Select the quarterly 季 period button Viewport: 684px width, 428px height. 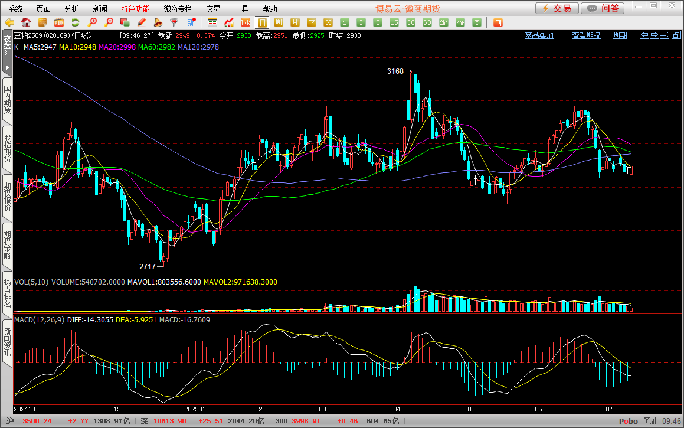pyautogui.click(x=312, y=22)
